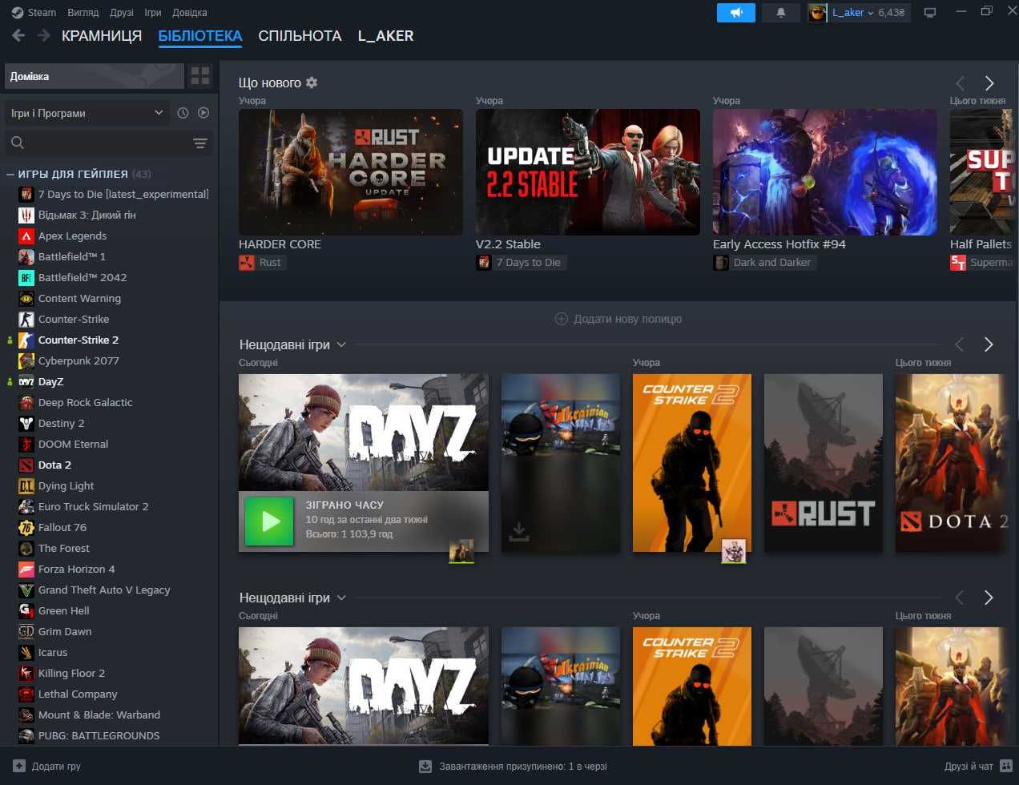This screenshot has height=785, width=1019.
Task: Open Big Picture mode monitor icon
Action: [929, 13]
